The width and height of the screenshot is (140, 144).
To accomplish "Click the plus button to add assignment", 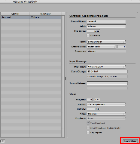I will pyautogui.click(x=3, y=141).
